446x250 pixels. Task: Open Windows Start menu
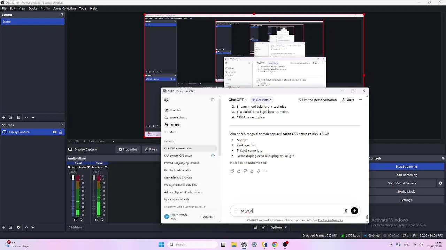[161, 244]
